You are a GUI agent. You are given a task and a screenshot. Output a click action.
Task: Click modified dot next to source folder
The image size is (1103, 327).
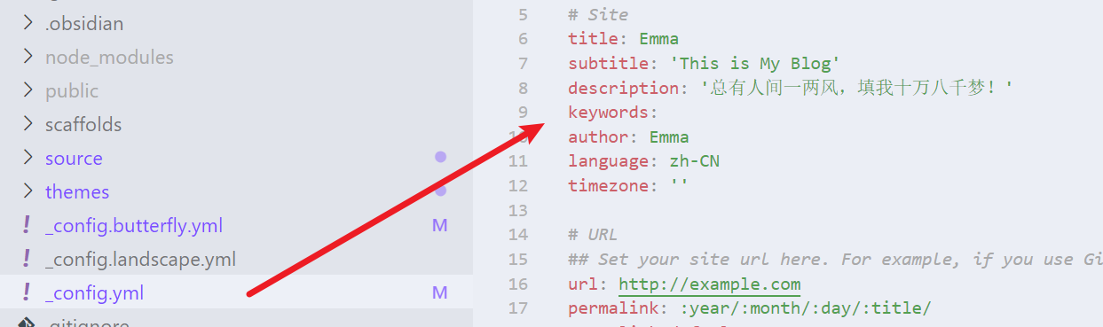[x=440, y=157]
